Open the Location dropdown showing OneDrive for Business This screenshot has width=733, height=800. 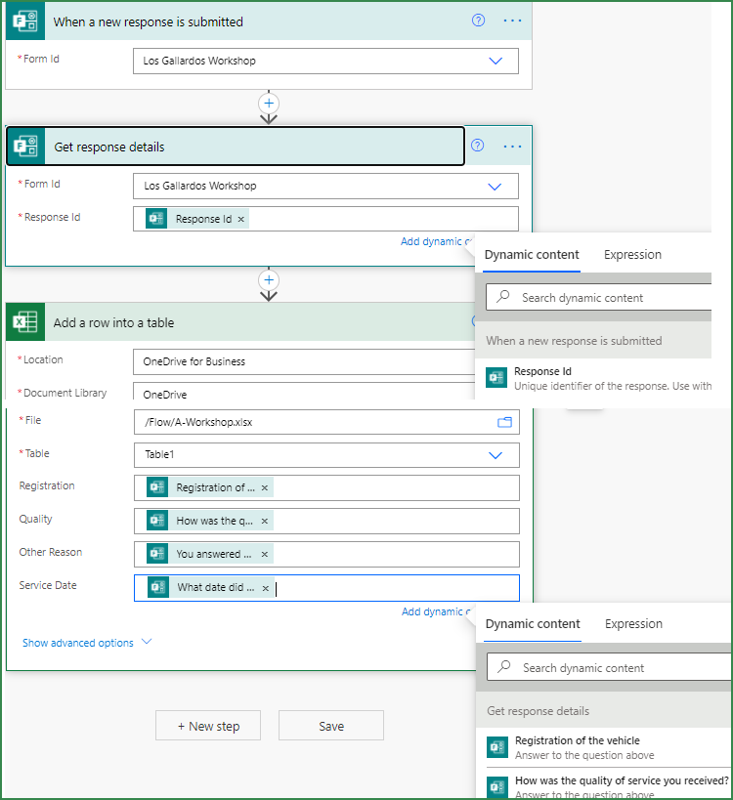point(304,361)
